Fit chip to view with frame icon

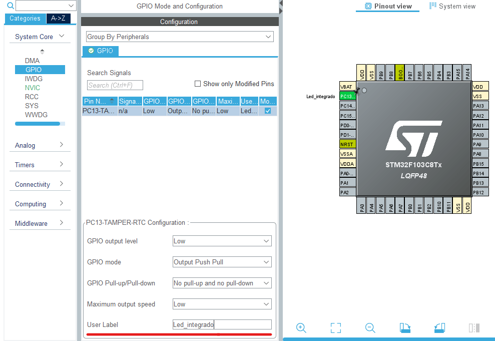335,328
